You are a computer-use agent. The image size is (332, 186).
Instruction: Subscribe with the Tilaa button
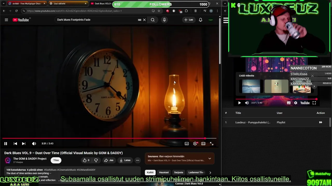pos(56,160)
